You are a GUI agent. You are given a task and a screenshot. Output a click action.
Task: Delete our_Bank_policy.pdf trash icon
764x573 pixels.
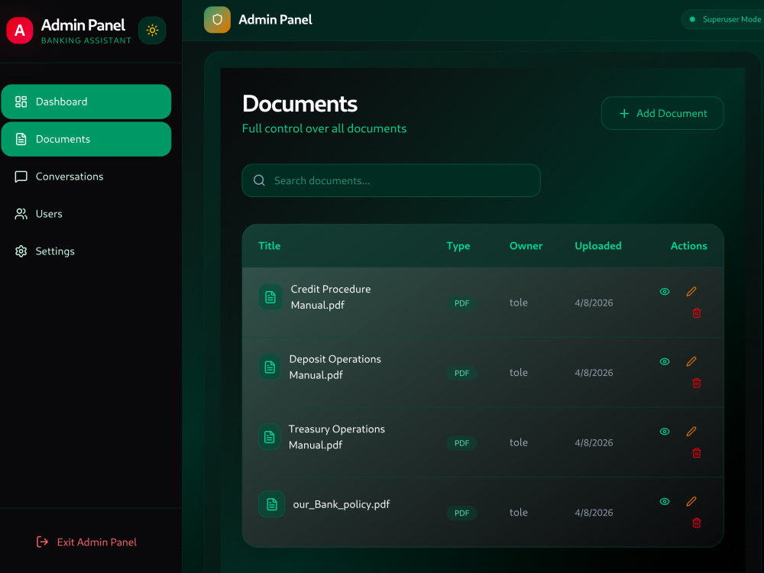coord(697,523)
